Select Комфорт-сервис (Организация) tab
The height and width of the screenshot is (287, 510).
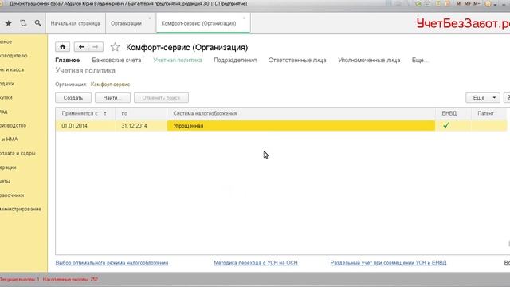pyautogui.click(x=198, y=23)
